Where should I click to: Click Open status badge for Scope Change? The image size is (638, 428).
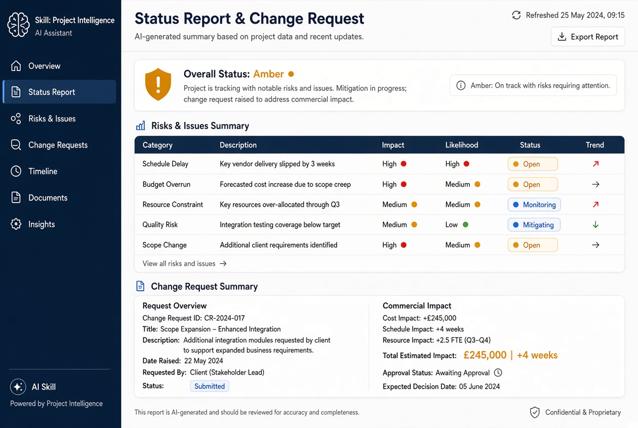coord(533,245)
